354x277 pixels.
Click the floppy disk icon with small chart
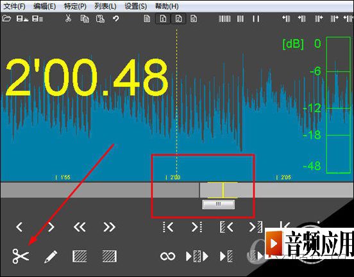22,19
